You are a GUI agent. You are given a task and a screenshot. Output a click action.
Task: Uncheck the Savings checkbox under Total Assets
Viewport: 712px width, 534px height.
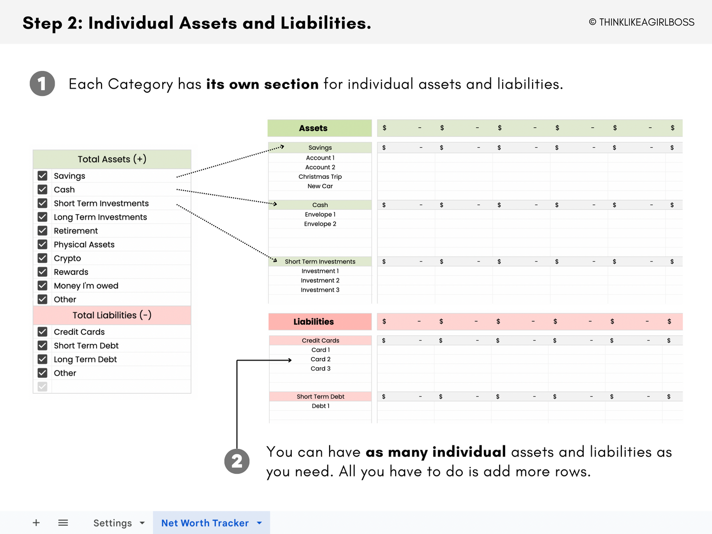click(x=42, y=175)
